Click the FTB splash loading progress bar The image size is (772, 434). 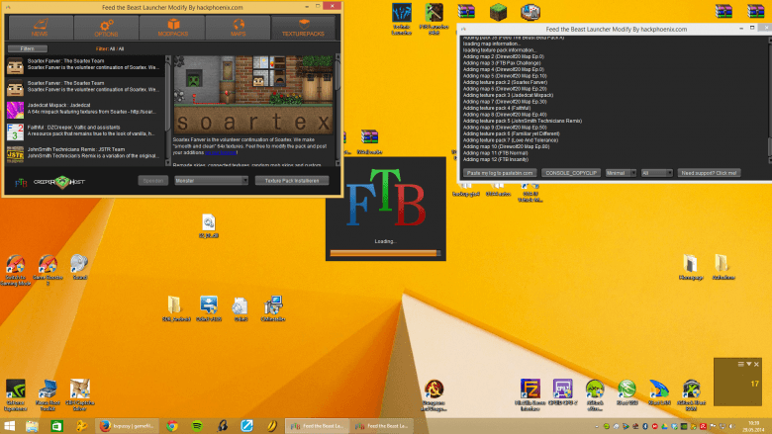pos(385,253)
